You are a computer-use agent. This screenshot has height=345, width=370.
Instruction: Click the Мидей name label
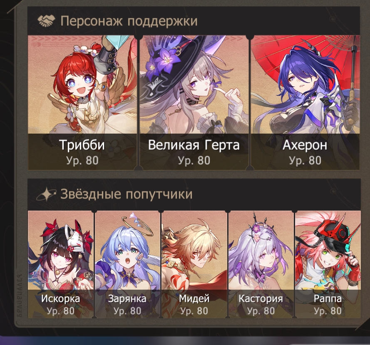194,298
